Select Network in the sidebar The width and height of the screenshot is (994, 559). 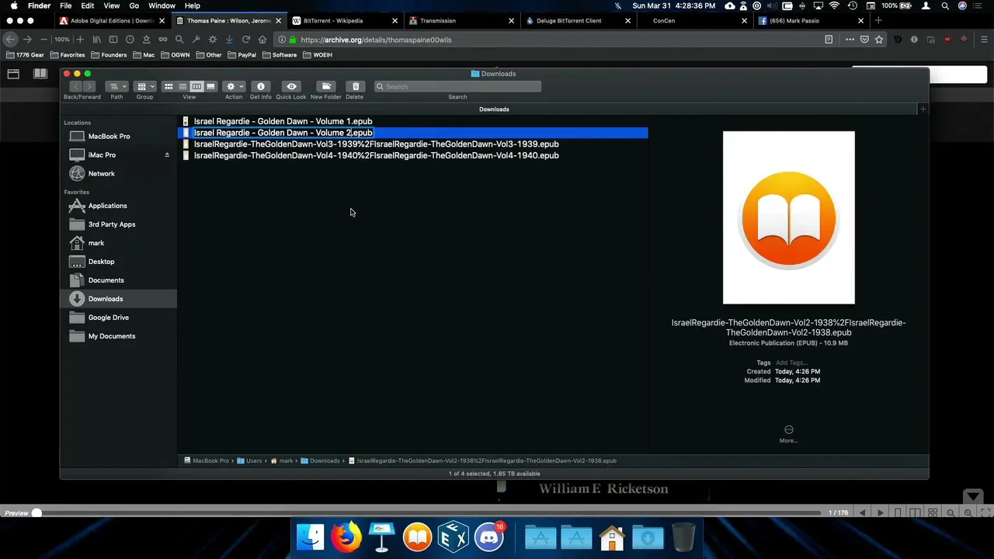(101, 174)
